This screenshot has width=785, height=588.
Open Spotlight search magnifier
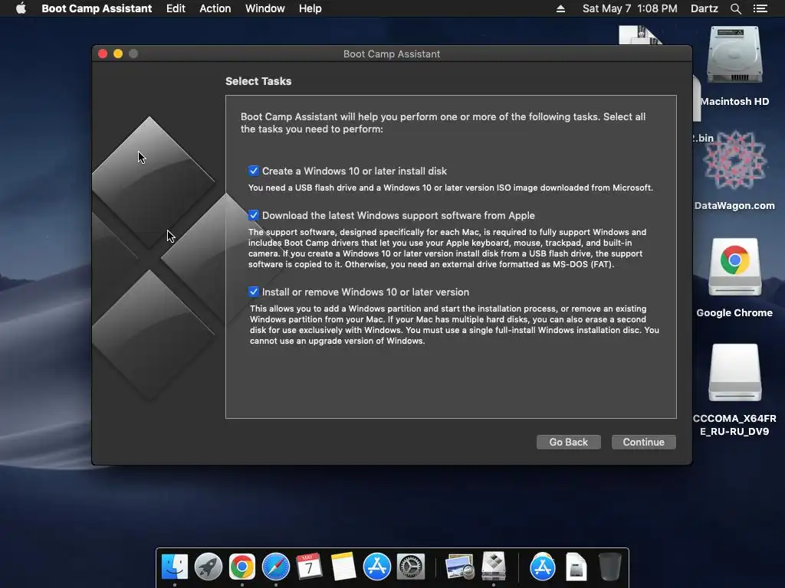[735, 8]
